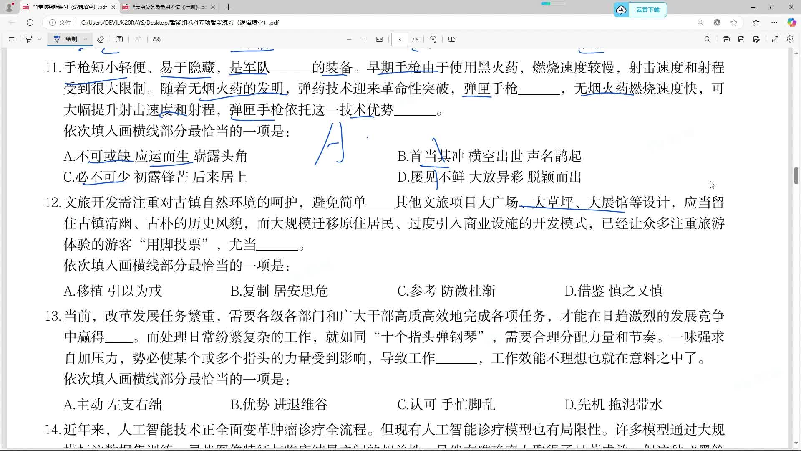The height and width of the screenshot is (451, 801).
Task: Open the 绘制 pen options dropdown arrow
Action: (x=86, y=39)
